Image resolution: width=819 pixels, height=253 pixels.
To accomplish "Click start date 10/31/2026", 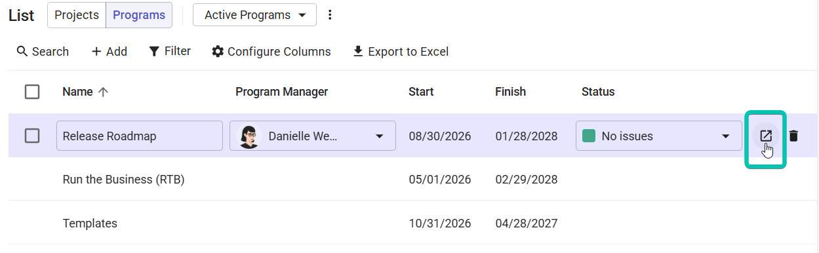I will click(x=439, y=223).
